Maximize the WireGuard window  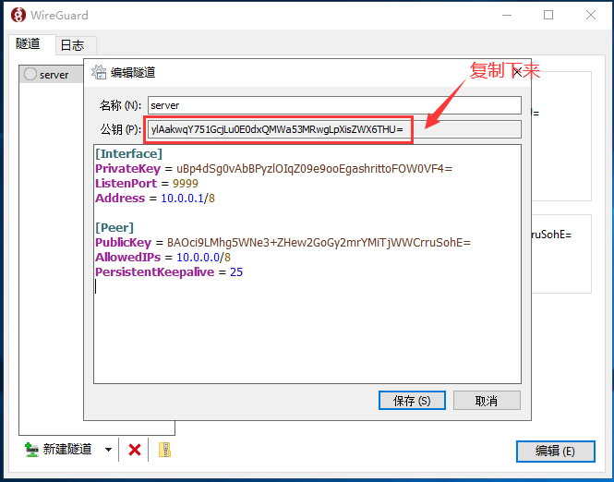pos(548,16)
